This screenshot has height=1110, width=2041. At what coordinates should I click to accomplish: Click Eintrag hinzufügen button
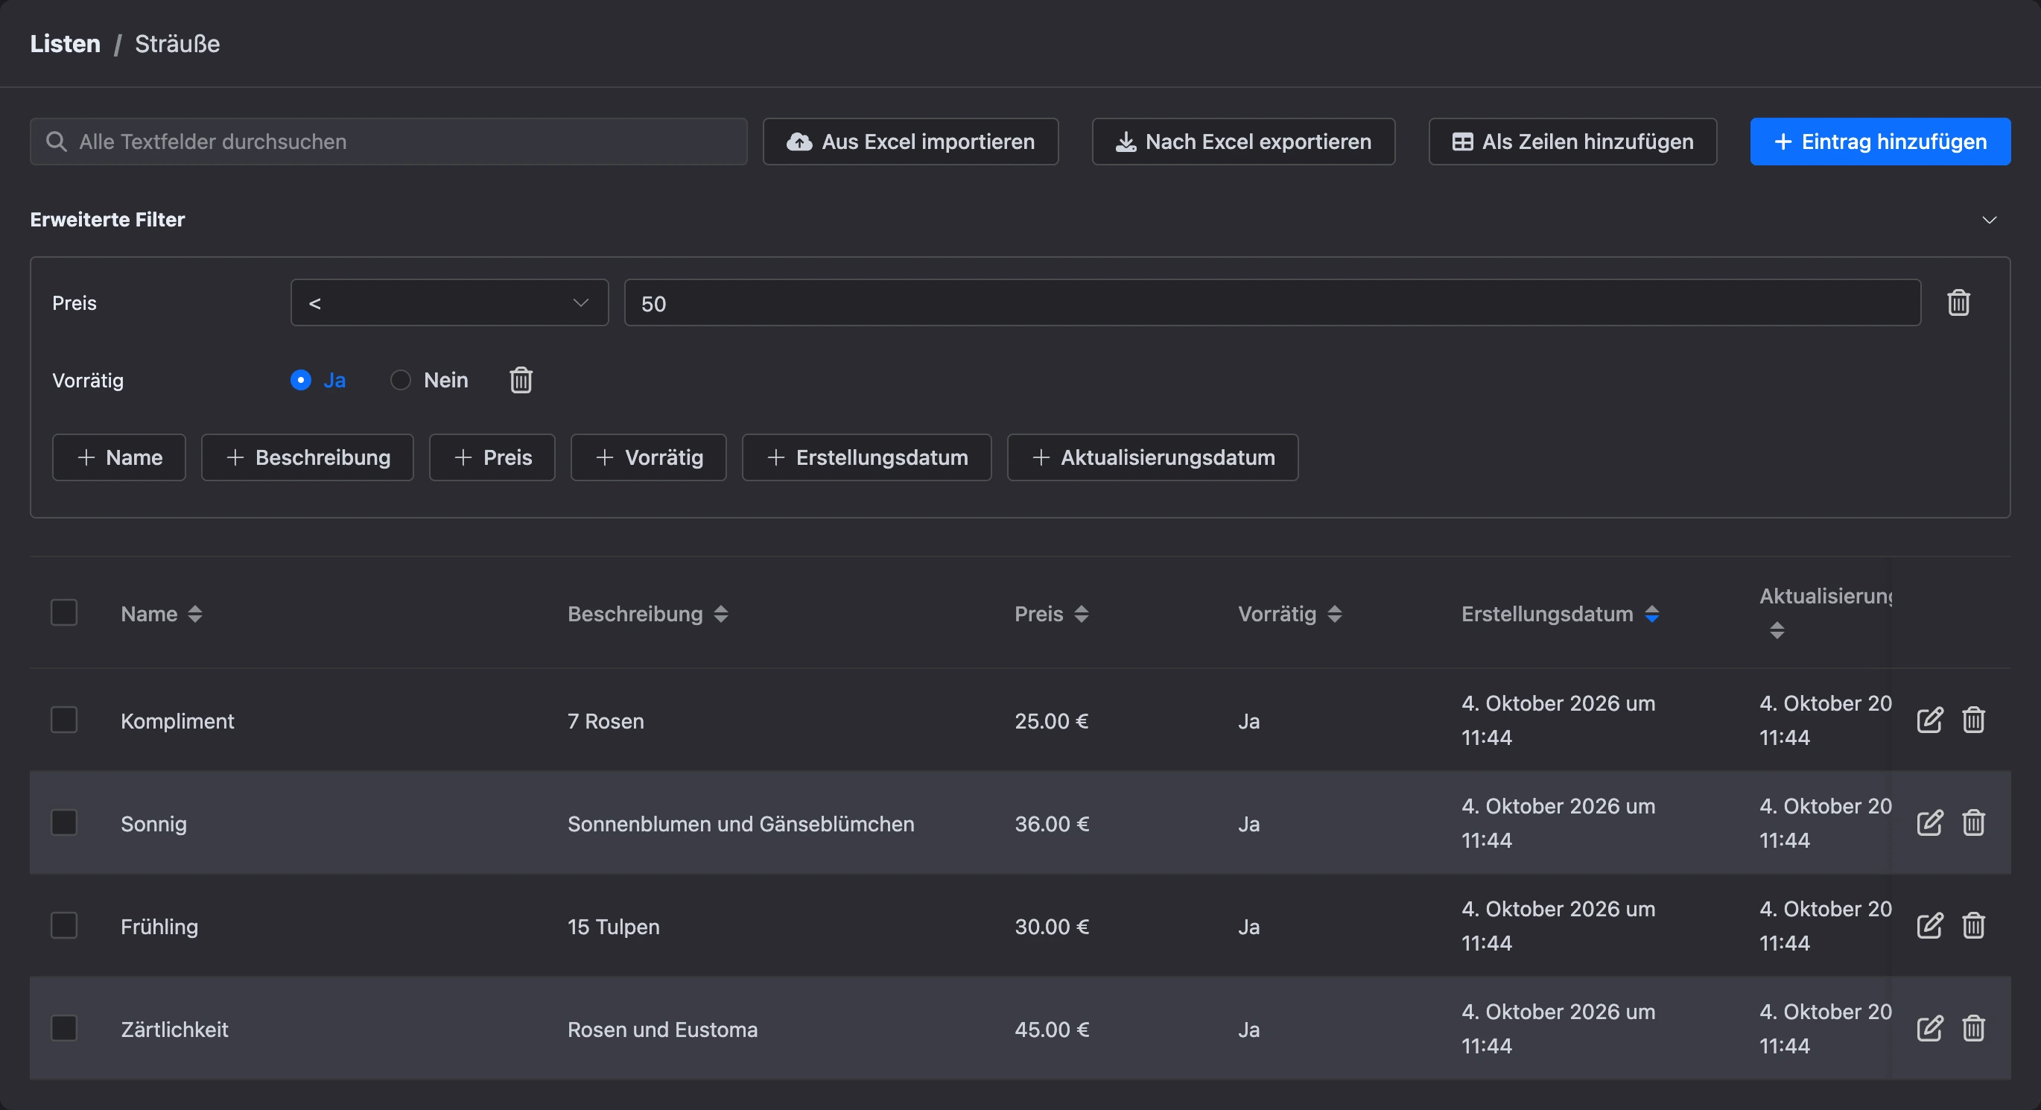click(1880, 142)
